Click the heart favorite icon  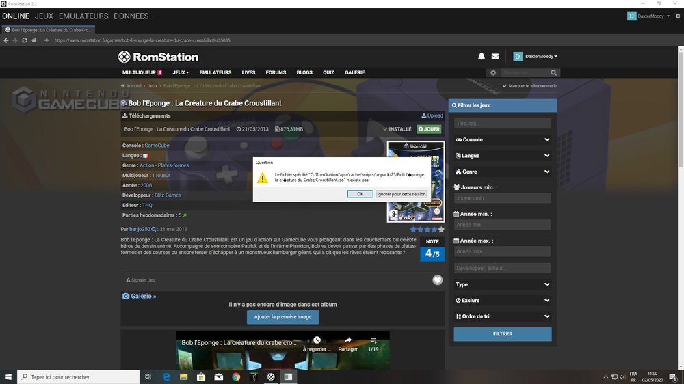coord(438,280)
